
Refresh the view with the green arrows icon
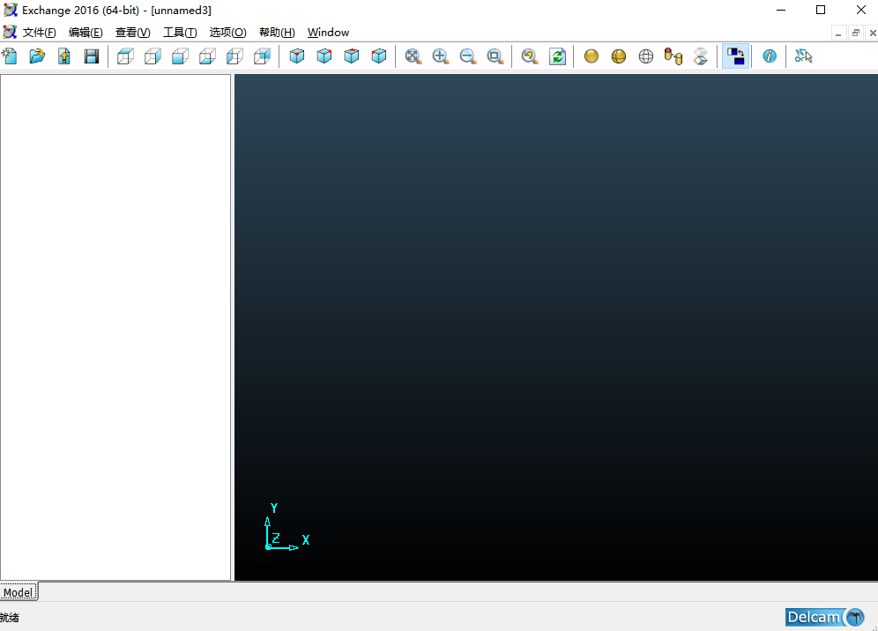(x=557, y=56)
